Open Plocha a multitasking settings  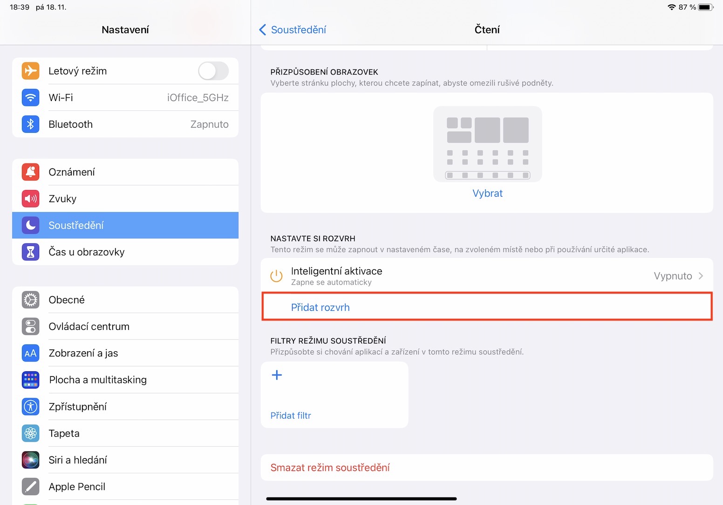98,380
